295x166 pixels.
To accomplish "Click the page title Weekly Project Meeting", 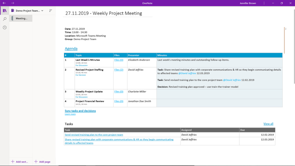I will click(x=104, y=13).
